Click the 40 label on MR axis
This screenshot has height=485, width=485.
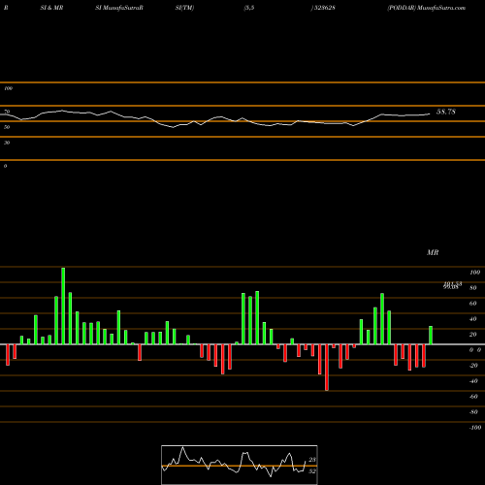tap(473, 319)
